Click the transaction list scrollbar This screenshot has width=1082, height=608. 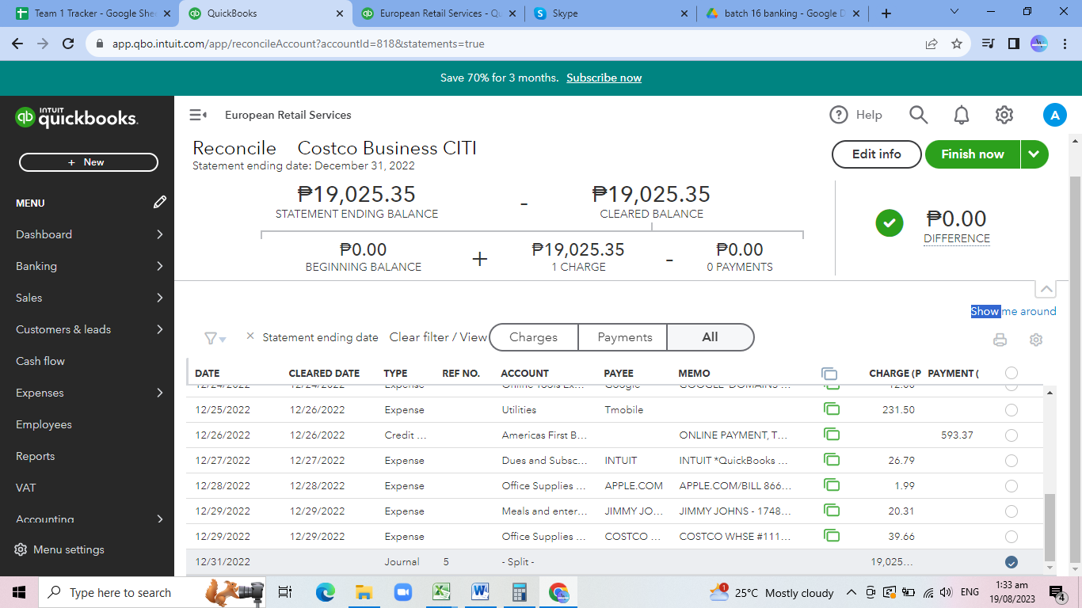1050,526
